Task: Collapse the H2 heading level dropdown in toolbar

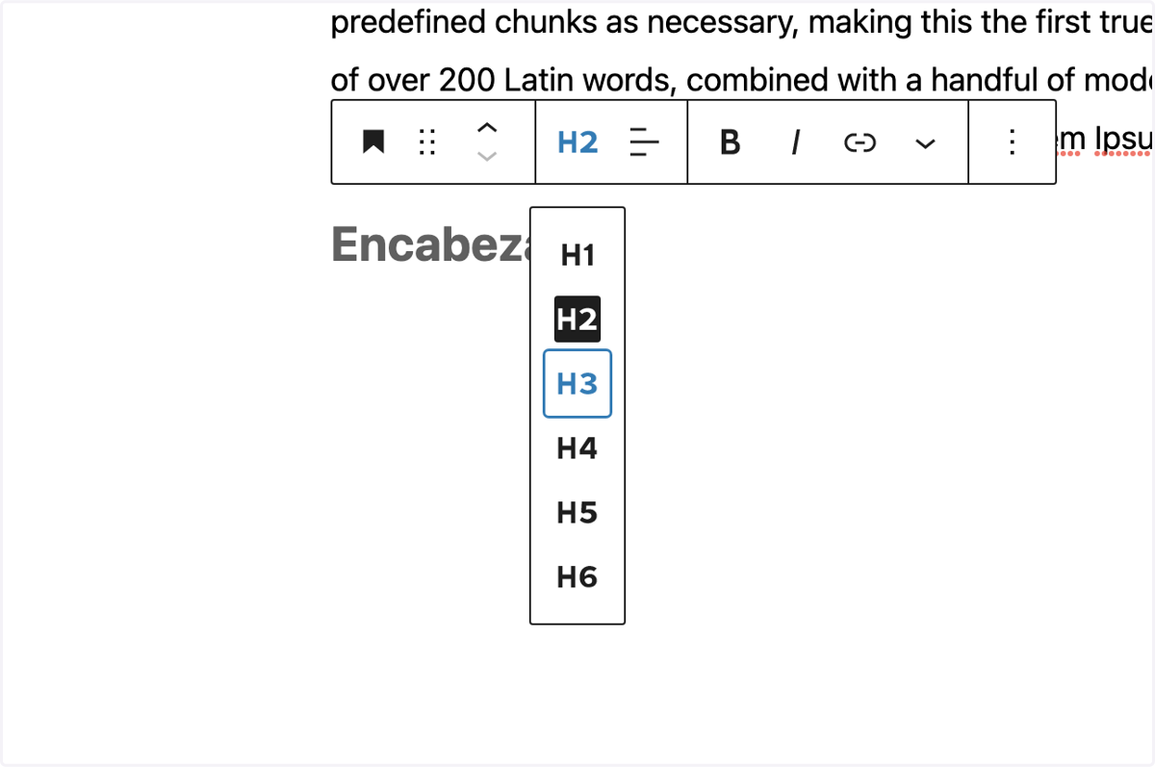Action: (x=577, y=142)
